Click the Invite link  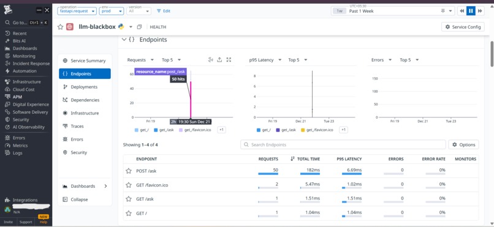[x=8, y=222]
